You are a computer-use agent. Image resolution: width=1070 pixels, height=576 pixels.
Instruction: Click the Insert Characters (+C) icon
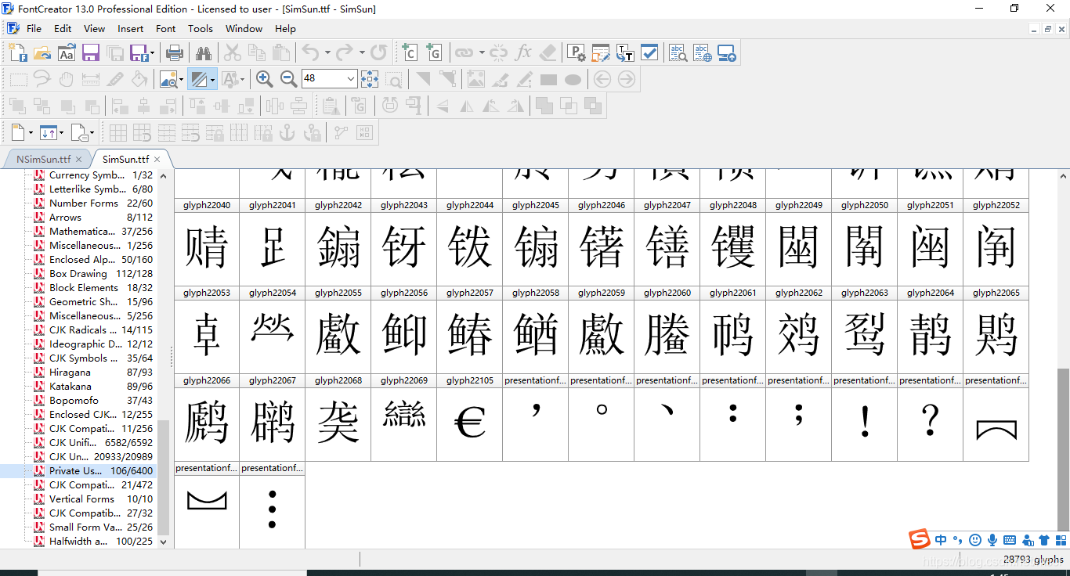(x=409, y=53)
